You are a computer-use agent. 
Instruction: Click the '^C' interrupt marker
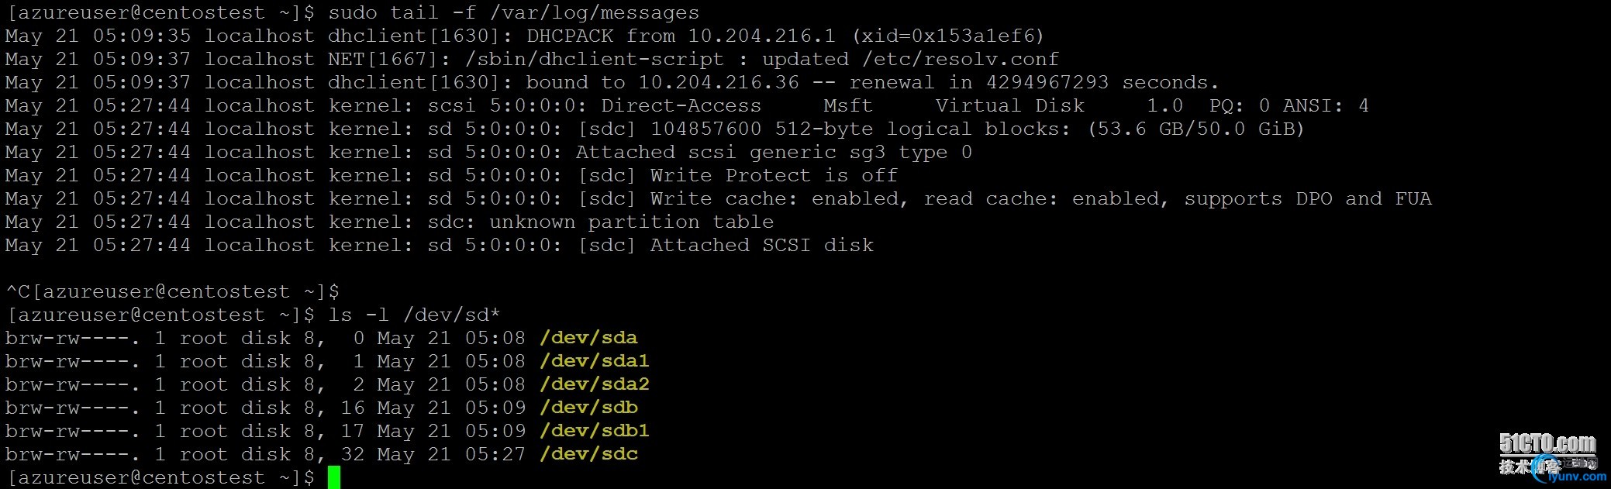click(x=18, y=291)
